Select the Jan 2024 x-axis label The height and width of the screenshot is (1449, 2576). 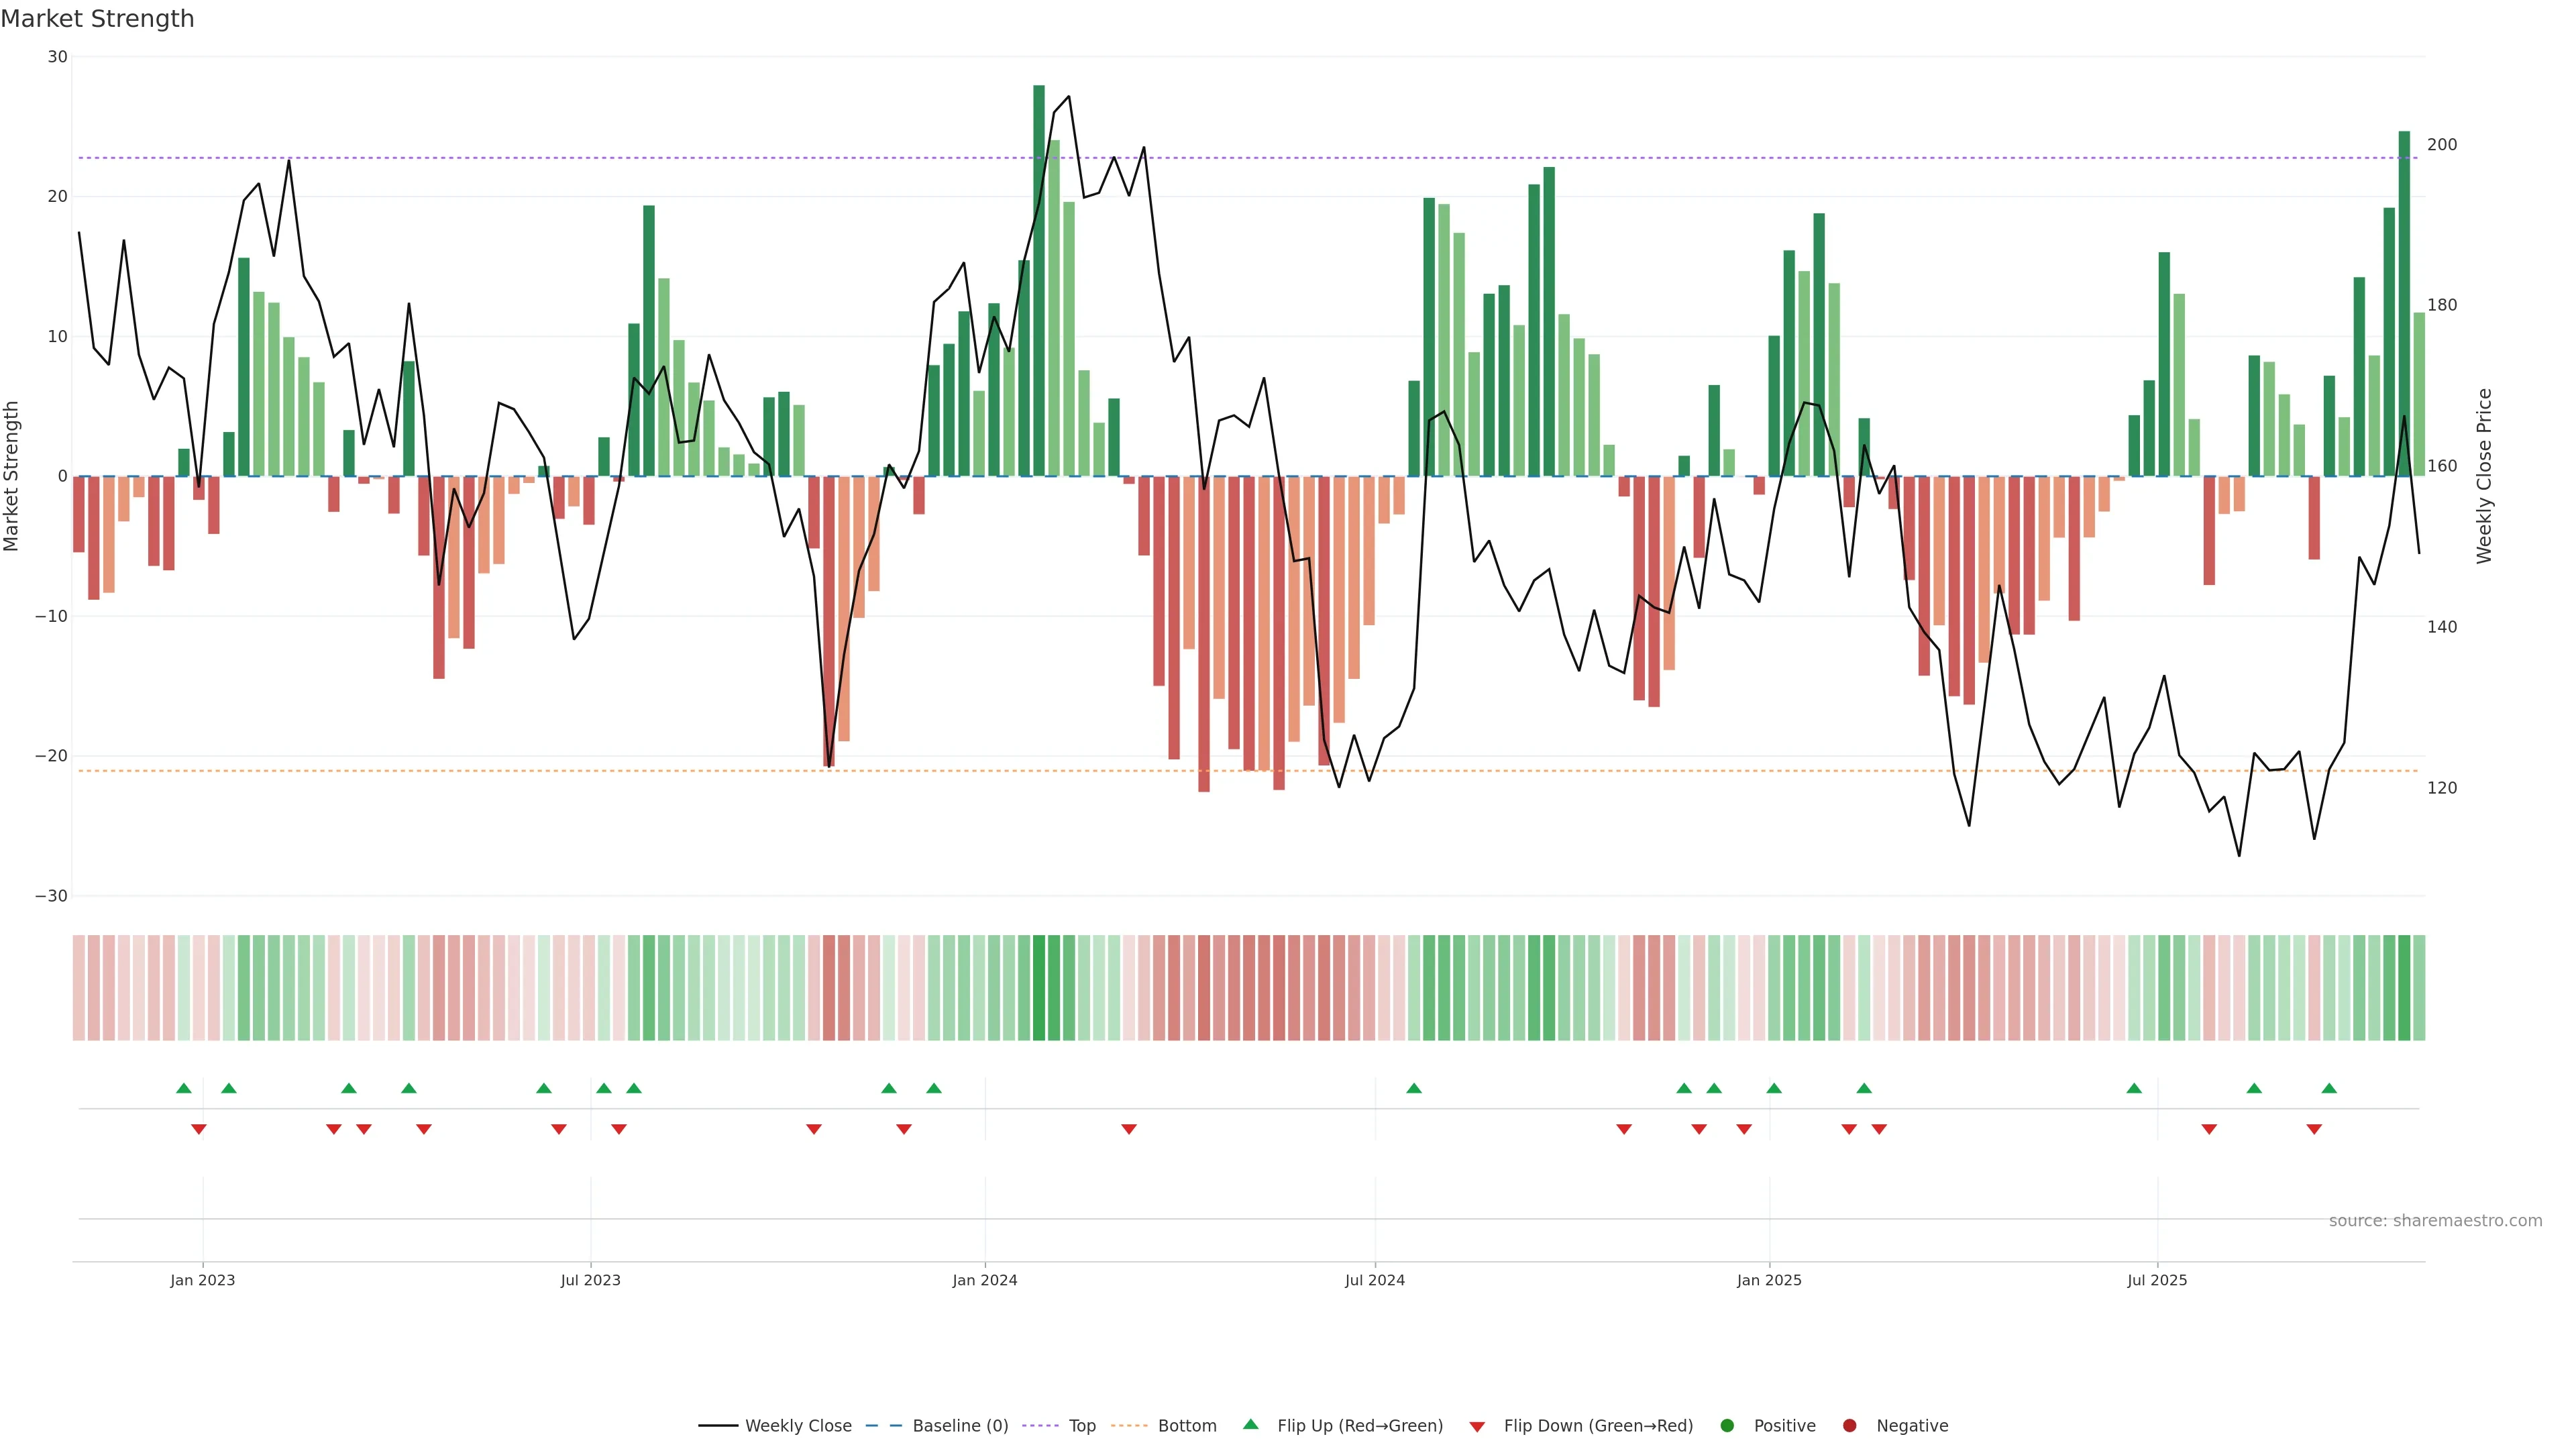tap(985, 1280)
